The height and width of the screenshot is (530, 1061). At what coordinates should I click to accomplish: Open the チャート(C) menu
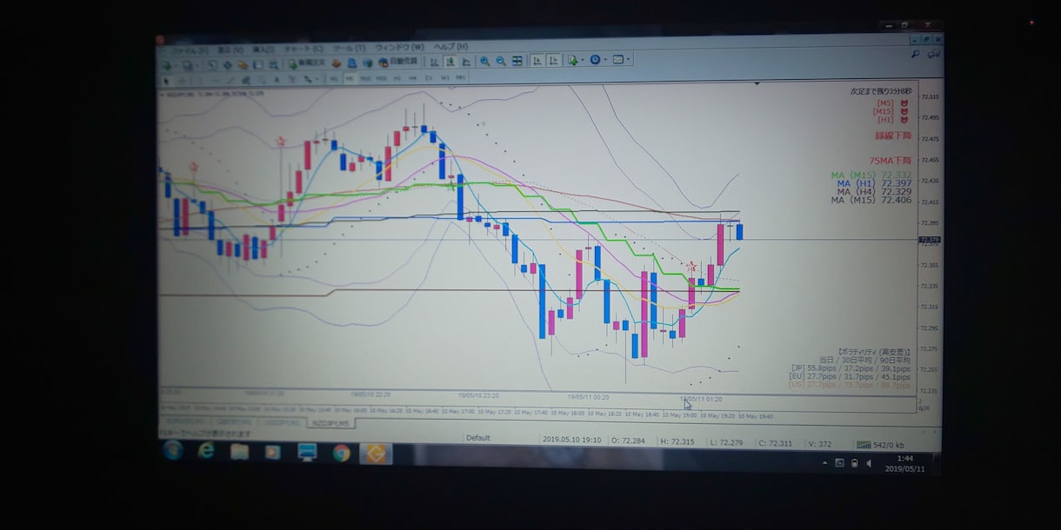(x=305, y=49)
